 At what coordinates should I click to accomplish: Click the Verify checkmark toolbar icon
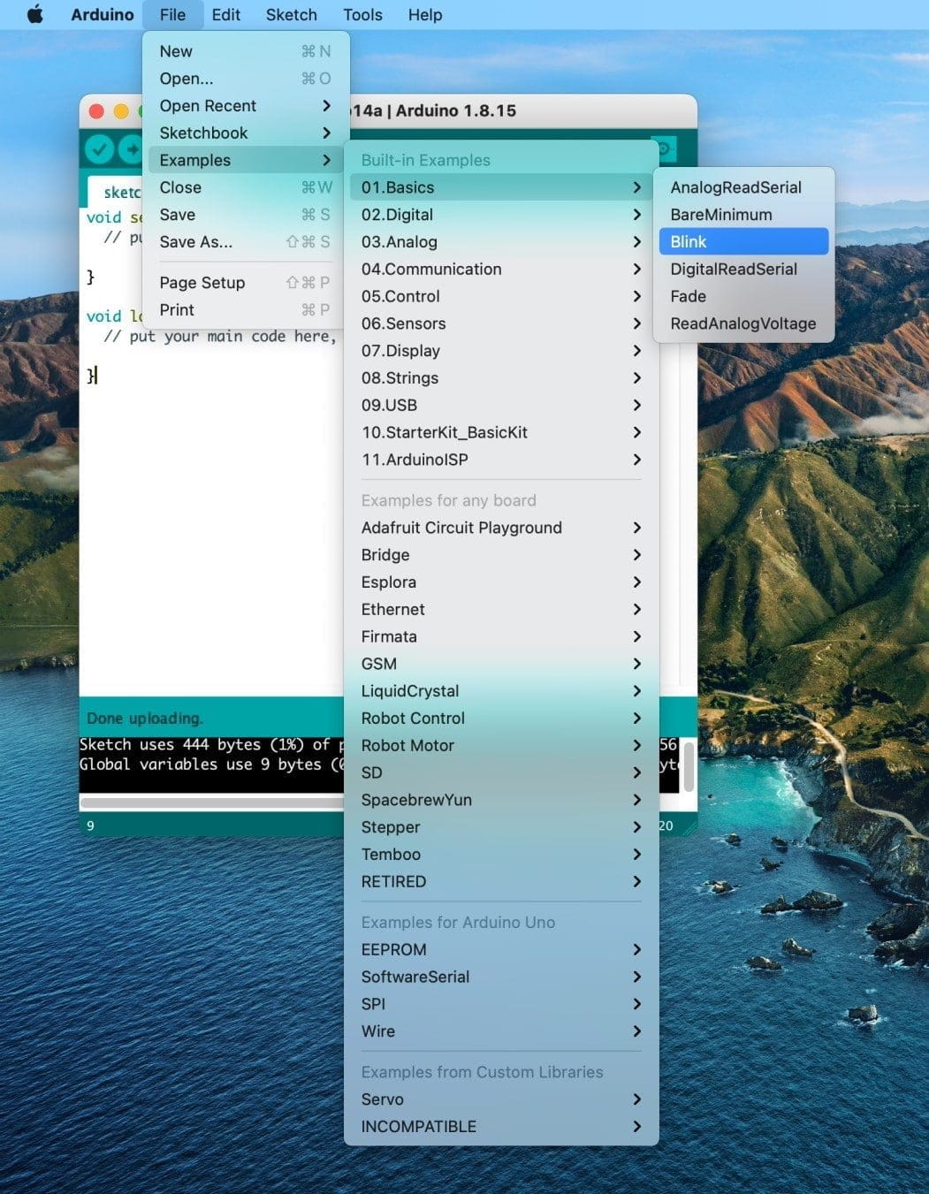[99, 148]
